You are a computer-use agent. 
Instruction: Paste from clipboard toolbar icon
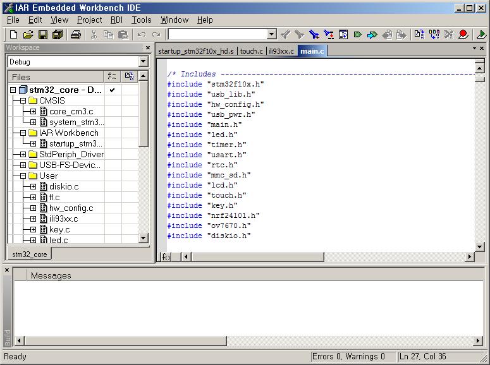point(123,34)
